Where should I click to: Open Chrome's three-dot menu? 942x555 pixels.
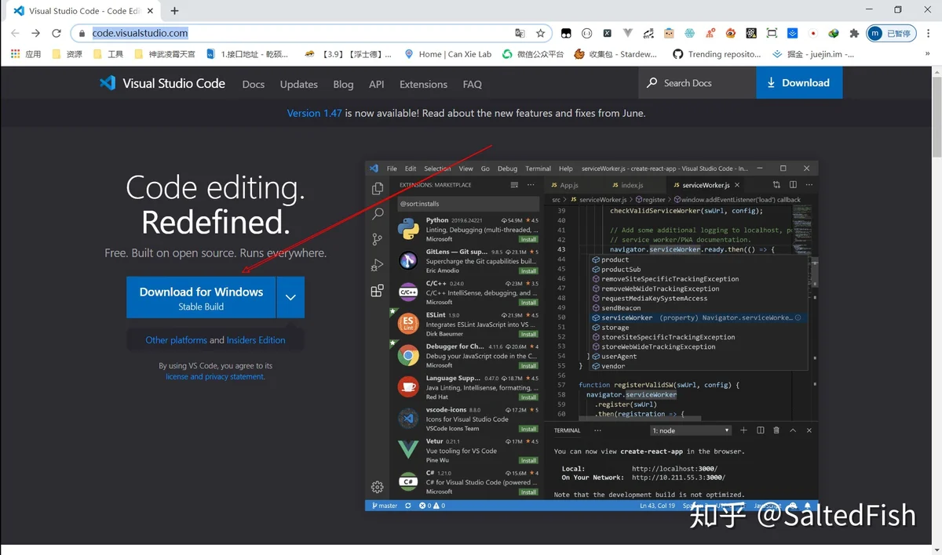[926, 34]
